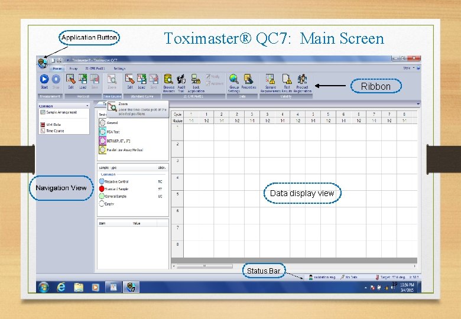Load a standard curve in Standard Curve group
The width and height of the screenshot is (461, 319).
click(142, 82)
